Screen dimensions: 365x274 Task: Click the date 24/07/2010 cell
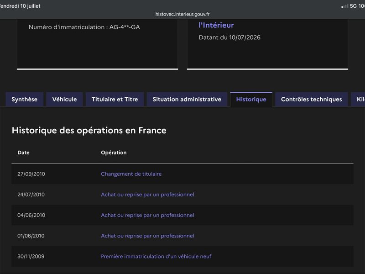click(x=31, y=195)
